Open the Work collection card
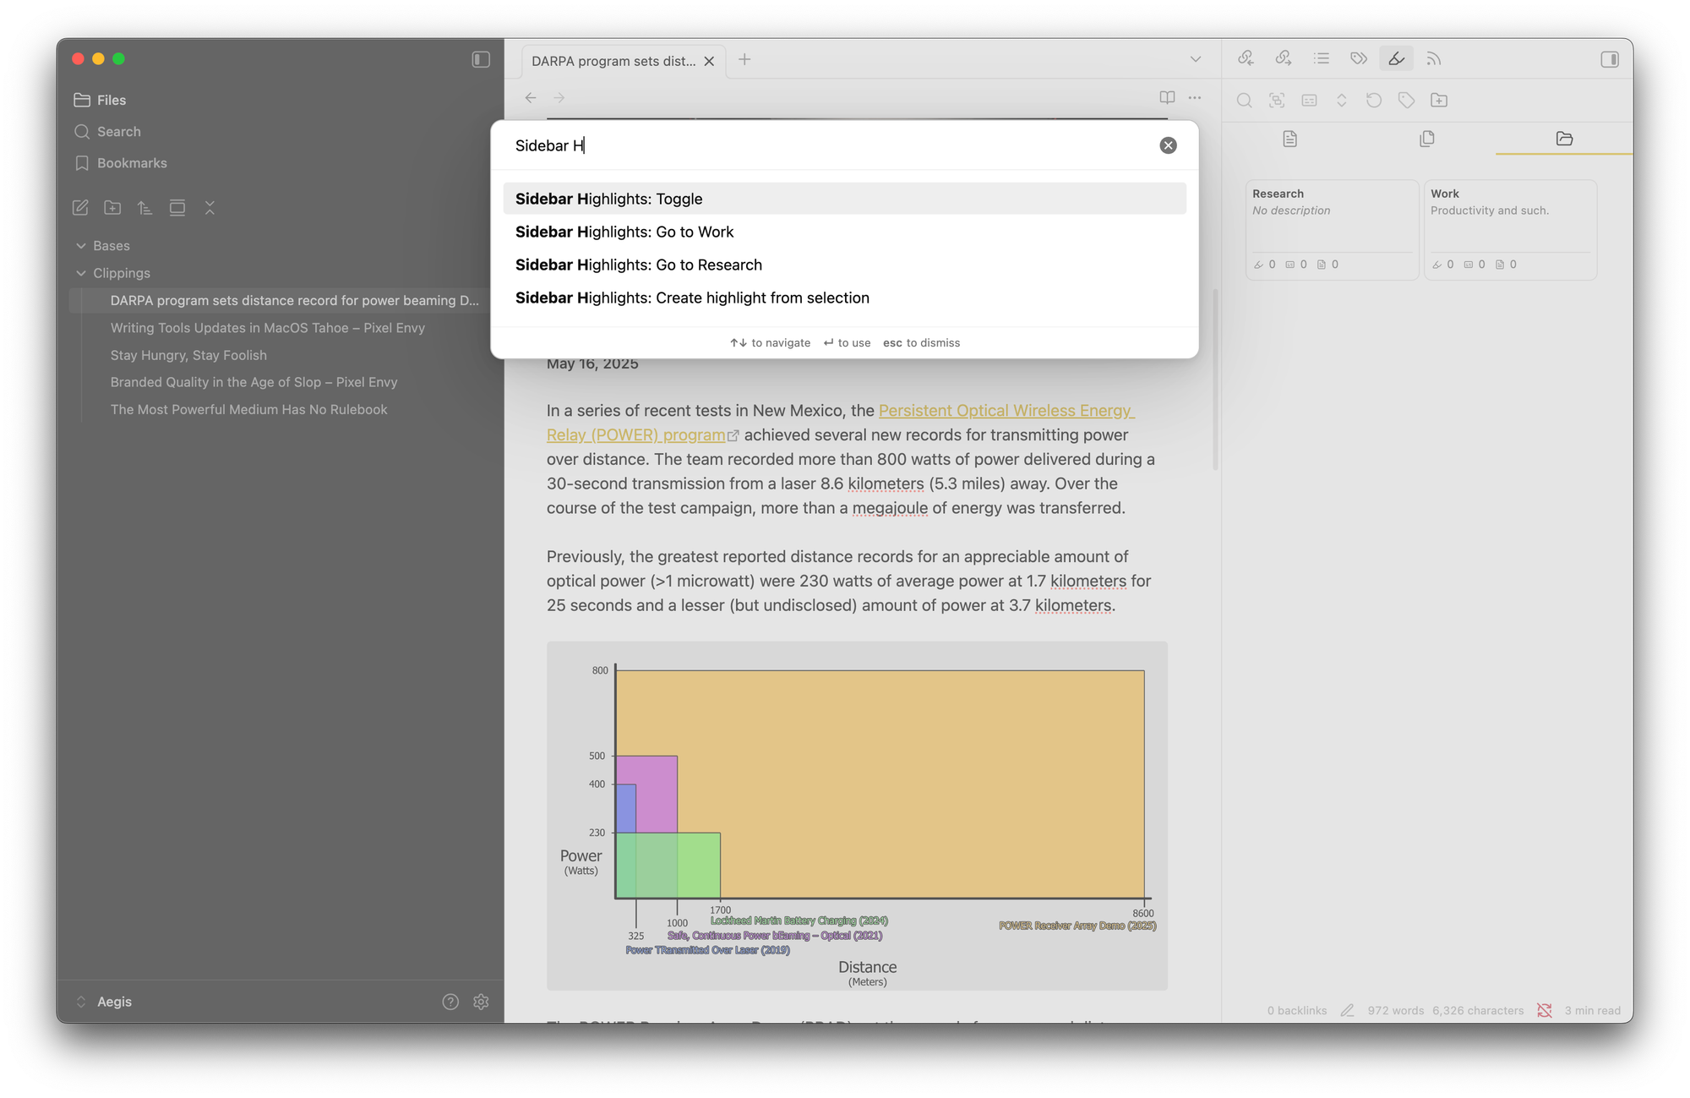The height and width of the screenshot is (1098, 1690). (1510, 229)
